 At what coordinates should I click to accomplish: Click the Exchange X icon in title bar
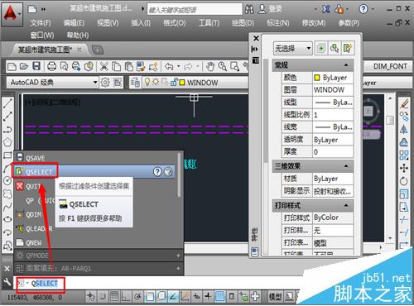click(x=326, y=9)
